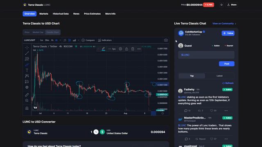The height and width of the screenshot is (147, 262).
Task: Mark your post as Bullish
Action: [x=216, y=46]
